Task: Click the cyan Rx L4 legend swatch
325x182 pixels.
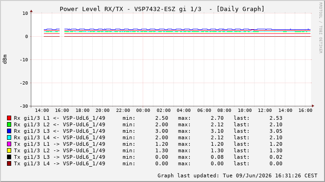Action: (x=9, y=137)
